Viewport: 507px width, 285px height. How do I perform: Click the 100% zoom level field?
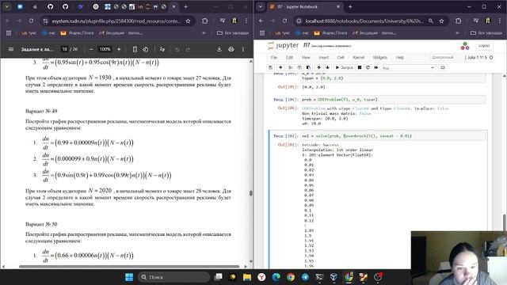point(105,49)
